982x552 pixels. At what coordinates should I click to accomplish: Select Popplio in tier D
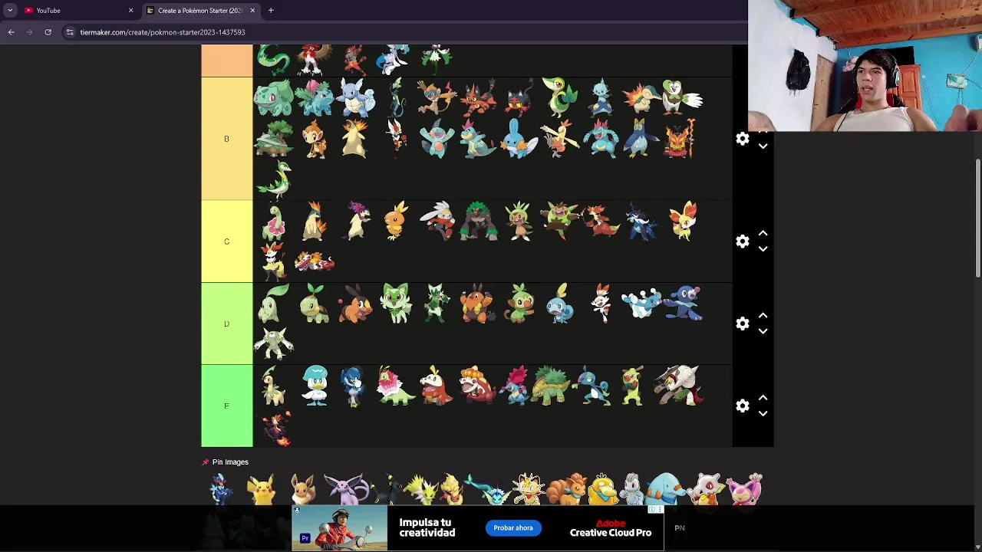pyautogui.click(x=681, y=303)
